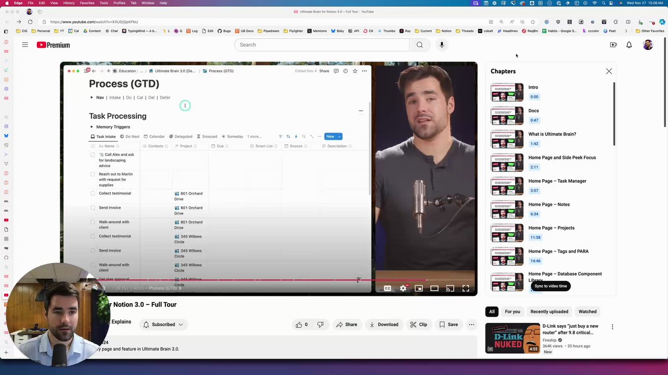
Task: Show '1 more...' database views
Action: pos(254,136)
